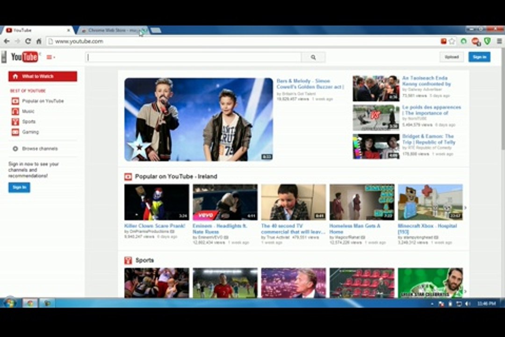Click Browse channels link
Viewport: 505px width, 337px height.
[x=40, y=149]
